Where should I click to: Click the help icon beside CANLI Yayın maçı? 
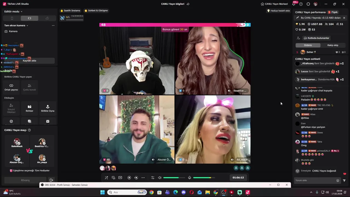coord(29,130)
